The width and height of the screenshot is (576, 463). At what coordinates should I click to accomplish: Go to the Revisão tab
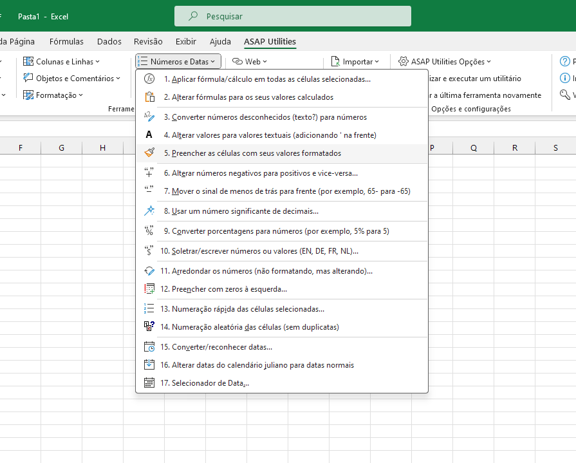pyautogui.click(x=148, y=41)
